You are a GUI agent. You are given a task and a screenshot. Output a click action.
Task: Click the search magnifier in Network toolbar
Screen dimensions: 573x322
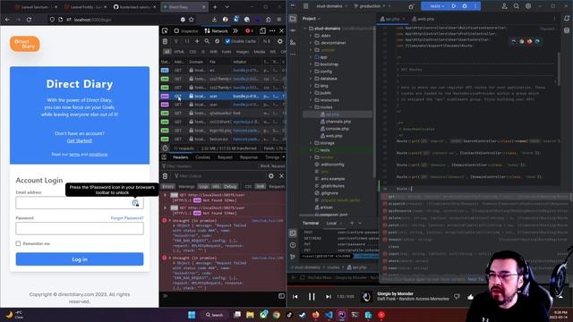[x=207, y=41]
